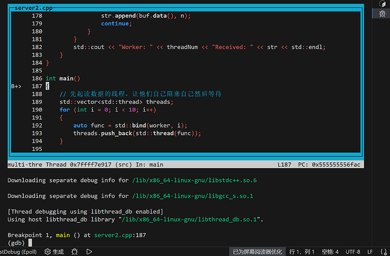
Task: Click the play run icon in the status bar
Action: click(x=89, y=252)
